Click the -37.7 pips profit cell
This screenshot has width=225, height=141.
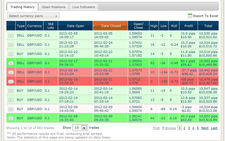(188, 72)
